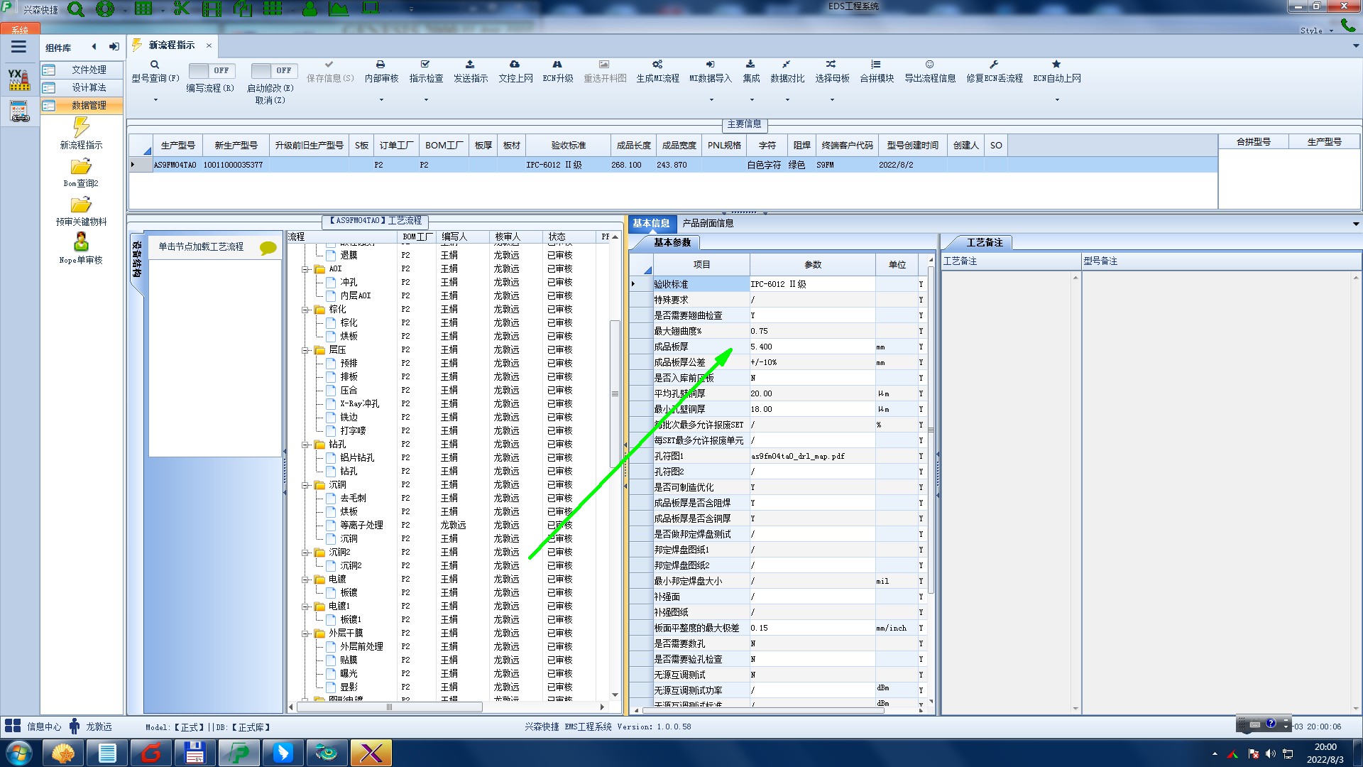The image size is (1363, 767).
Task: Click the 修复ECN丢流程 wrench icon
Action: (x=994, y=65)
